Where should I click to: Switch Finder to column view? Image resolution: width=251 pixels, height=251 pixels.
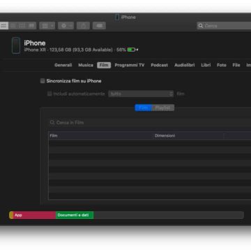(22, 26)
